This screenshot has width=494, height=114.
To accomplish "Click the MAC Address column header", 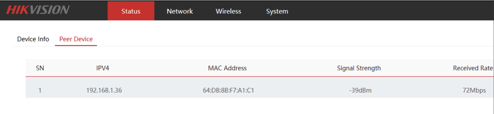I will click(x=227, y=68).
